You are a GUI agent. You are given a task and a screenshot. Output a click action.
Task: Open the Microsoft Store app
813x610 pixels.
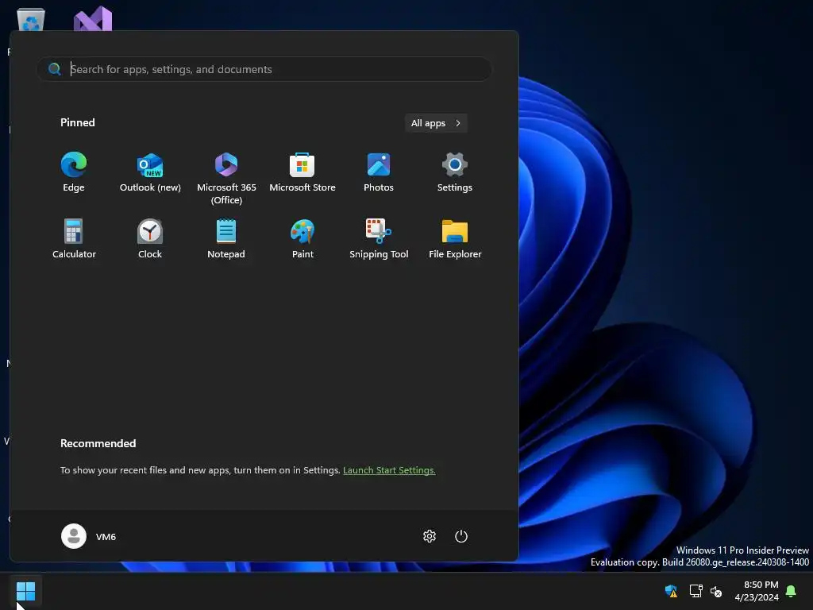(x=302, y=172)
